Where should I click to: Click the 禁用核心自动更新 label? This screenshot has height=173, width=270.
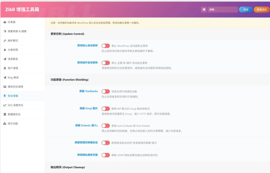coord(88,45)
